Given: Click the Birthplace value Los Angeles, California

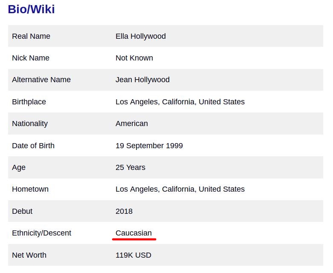Looking at the screenshot, I should tap(180, 102).
